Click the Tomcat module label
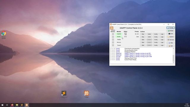The width and height of the screenshot is (190, 107). (x=119, y=45)
